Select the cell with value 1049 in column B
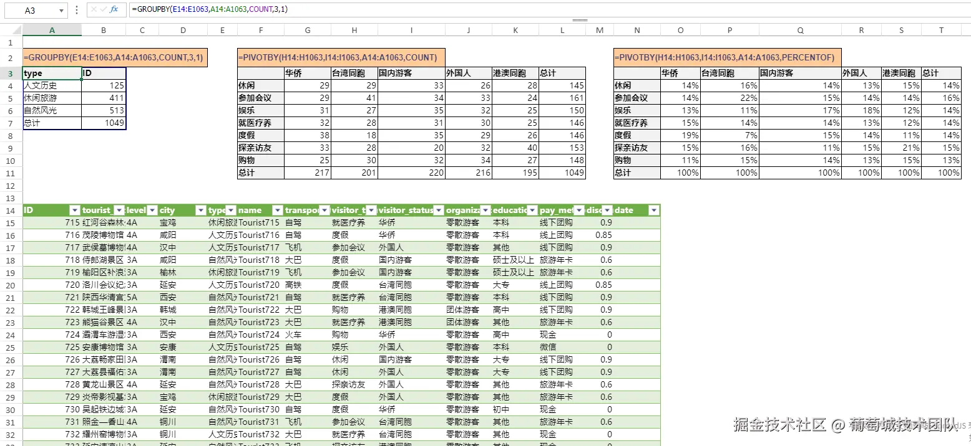Image resolution: width=971 pixels, height=446 pixels. point(104,123)
